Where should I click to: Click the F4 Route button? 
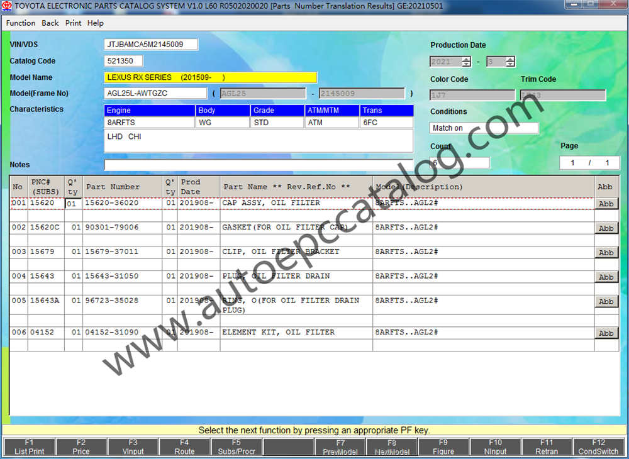[x=184, y=446]
